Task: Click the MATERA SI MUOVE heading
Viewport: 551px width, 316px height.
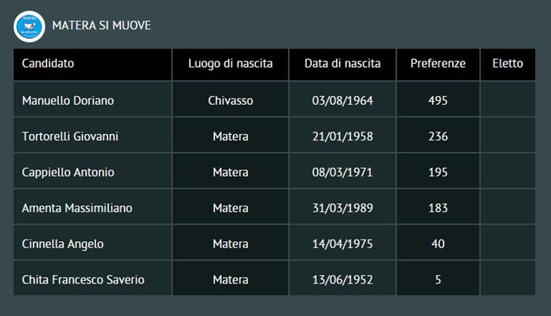Action: [x=102, y=26]
